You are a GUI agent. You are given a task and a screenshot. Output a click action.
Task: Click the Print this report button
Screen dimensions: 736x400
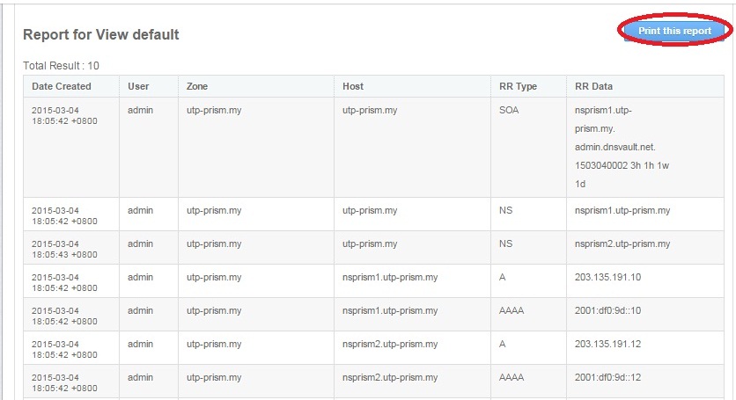pyautogui.click(x=674, y=31)
